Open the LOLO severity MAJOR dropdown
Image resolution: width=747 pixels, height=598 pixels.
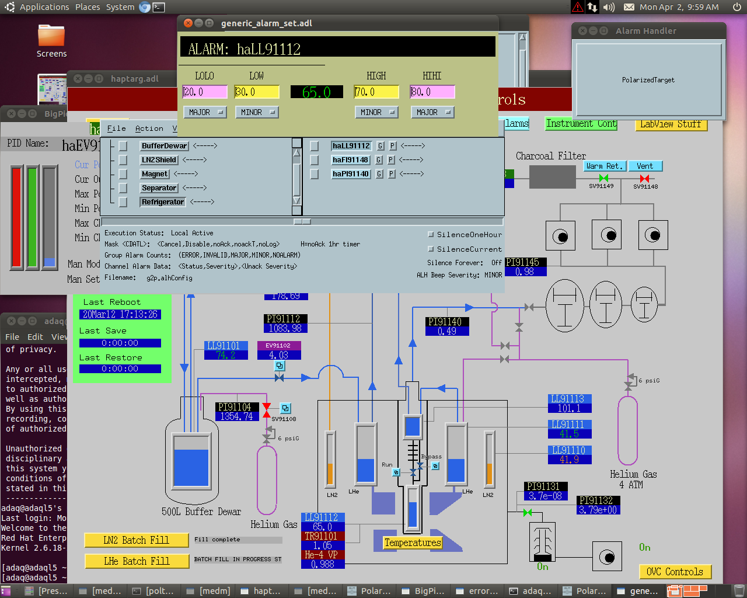(205, 112)
